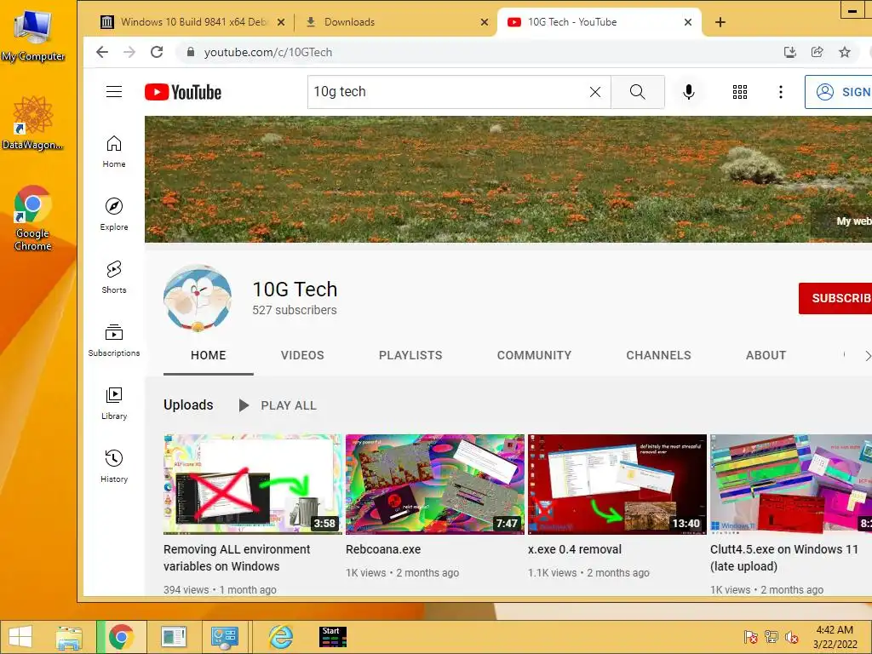The height and width of the screenshot is (654, 872).
Task: Click the magnifier search button
Action: point(638,92)
